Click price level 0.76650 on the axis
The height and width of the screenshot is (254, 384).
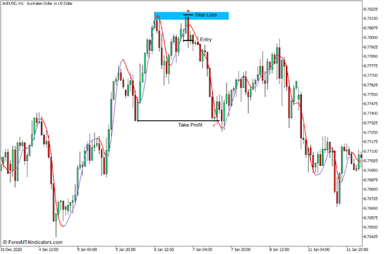370,209
